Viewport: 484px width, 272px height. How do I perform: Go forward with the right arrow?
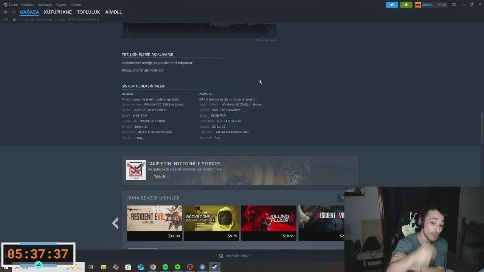14,12
